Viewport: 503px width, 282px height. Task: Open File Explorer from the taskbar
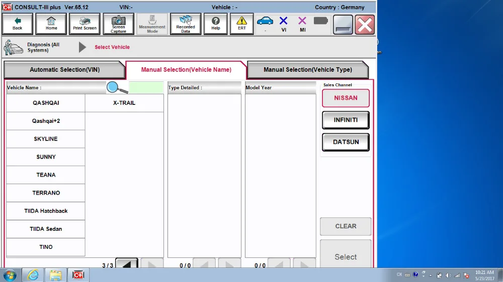(x=55, y=275)
